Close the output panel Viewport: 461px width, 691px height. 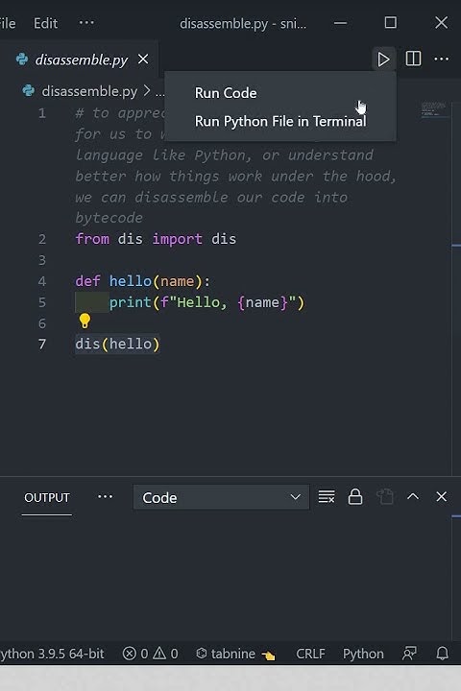tap(441, 497)
